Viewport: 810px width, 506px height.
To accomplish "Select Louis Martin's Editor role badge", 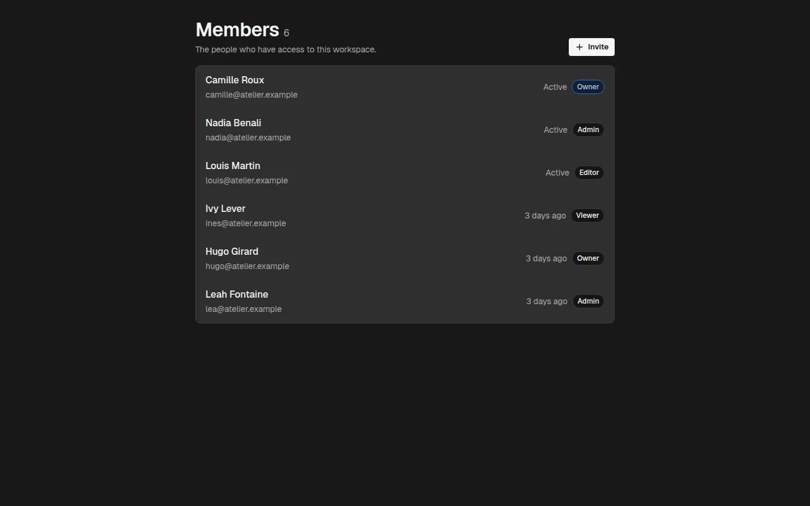I will point(589,173).
